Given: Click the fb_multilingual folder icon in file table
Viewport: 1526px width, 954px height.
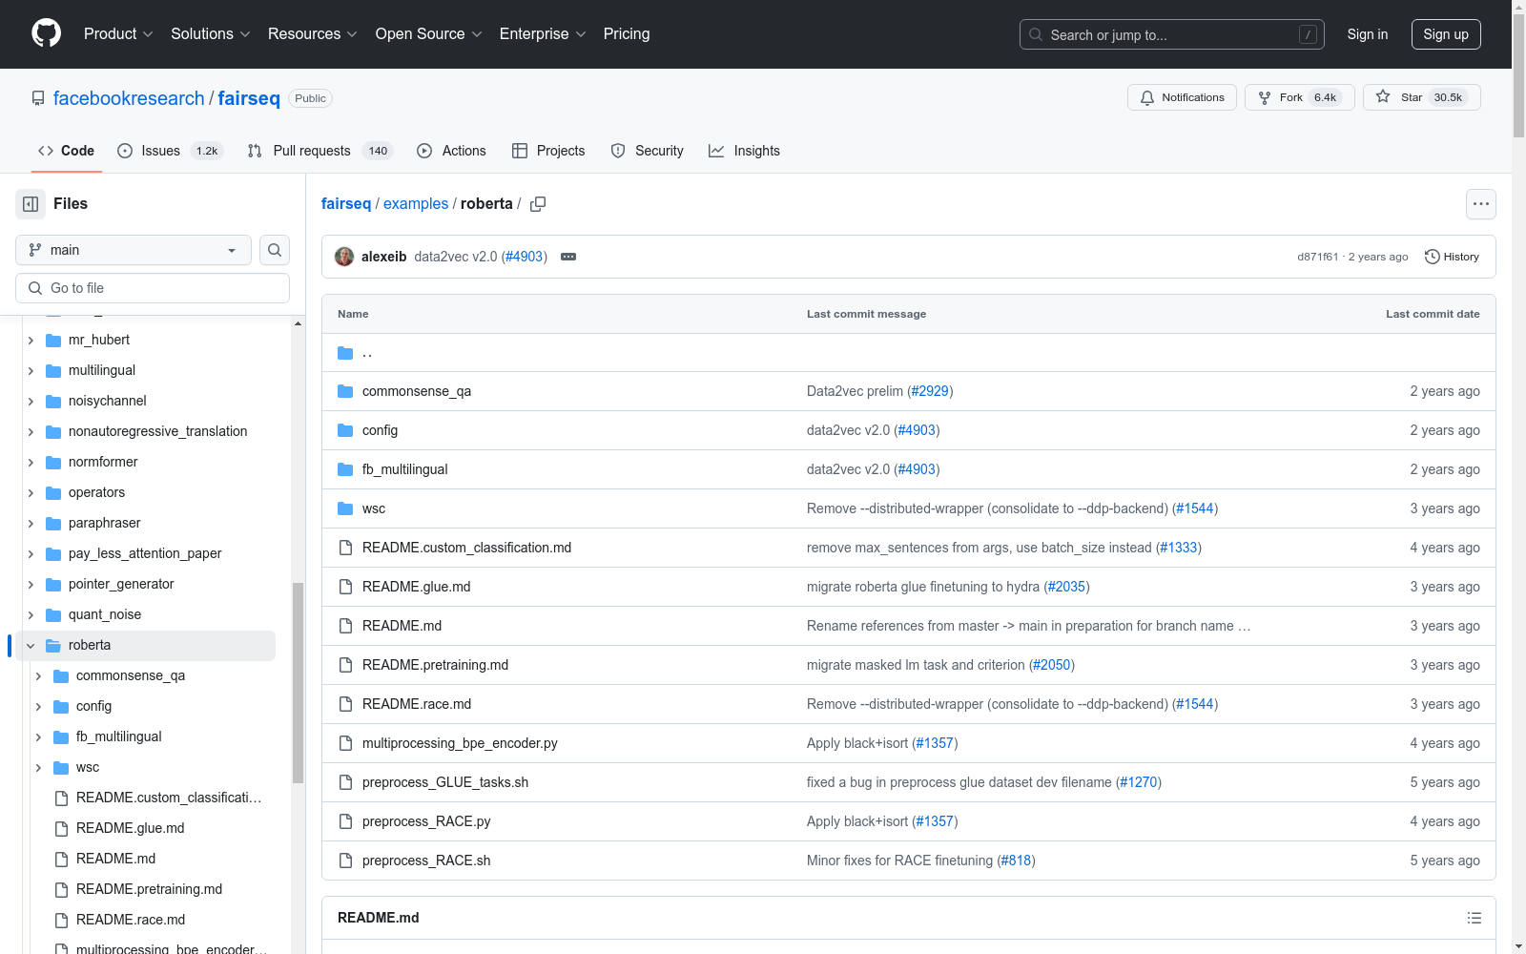Looking at the screenshot, I should tap(345, 469).
